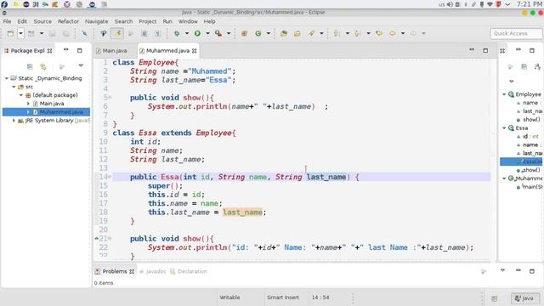The image size is (544, 306).
Task: Click the system volume tray icon
Action: (x=450, y=4)
